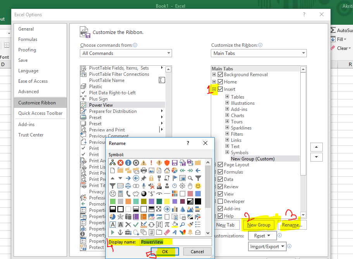This screenshot has height=259, width=353.
Task: Toggle the Page Layout checkbox
Action: pyautogui.click(x=220, y=165)
